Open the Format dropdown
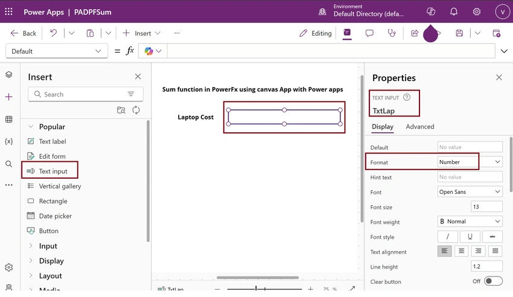513x297 pixels. (x=470, y=162)
